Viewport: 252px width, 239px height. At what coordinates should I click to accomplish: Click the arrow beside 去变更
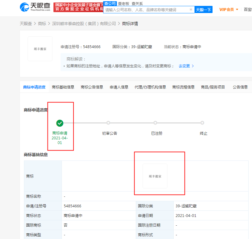(193, 66)
